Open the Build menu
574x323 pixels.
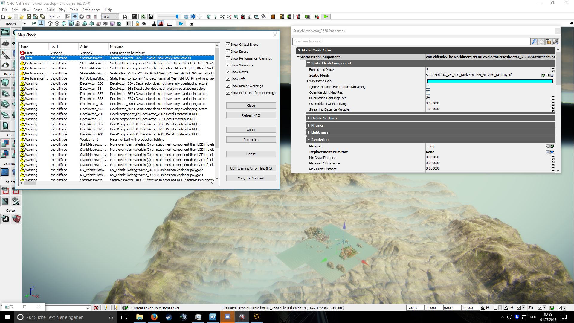pyautogui.click(x=51, y=10)
